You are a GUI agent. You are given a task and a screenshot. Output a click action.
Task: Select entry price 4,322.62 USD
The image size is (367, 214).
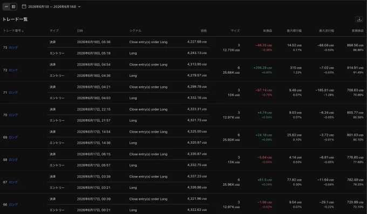tap(197, 210)
